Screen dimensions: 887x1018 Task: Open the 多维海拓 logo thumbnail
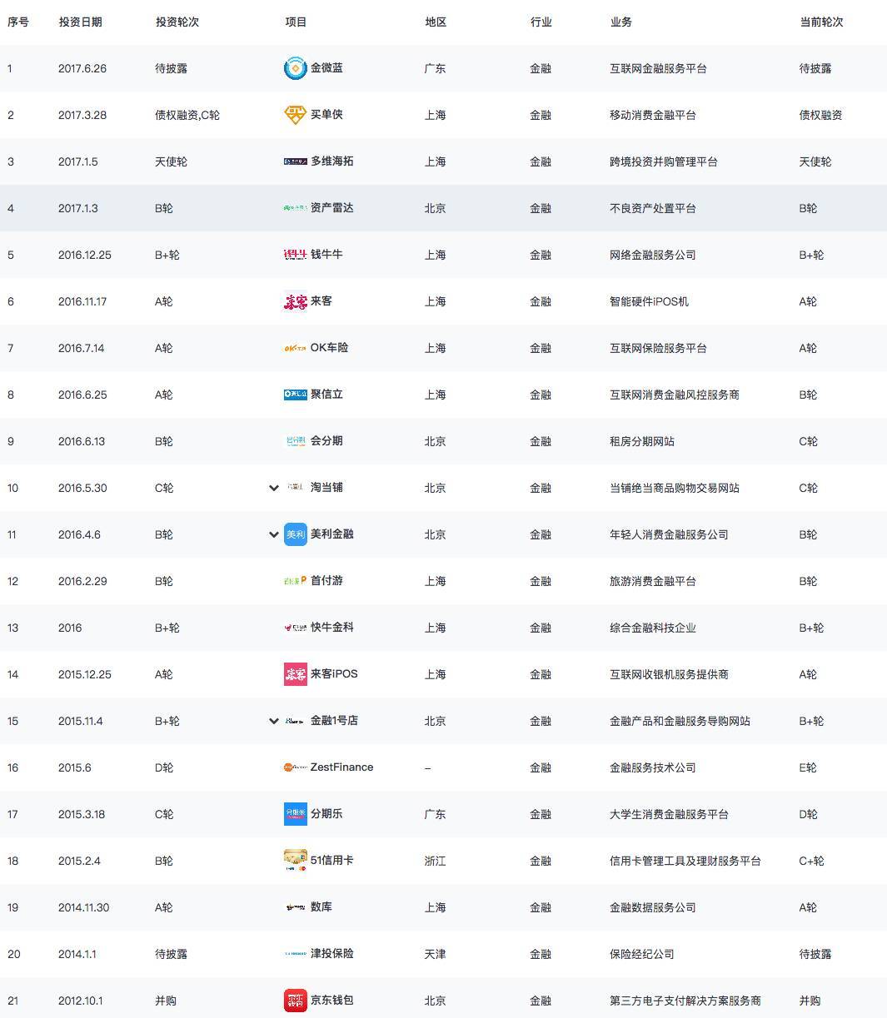tap(296, 161)
